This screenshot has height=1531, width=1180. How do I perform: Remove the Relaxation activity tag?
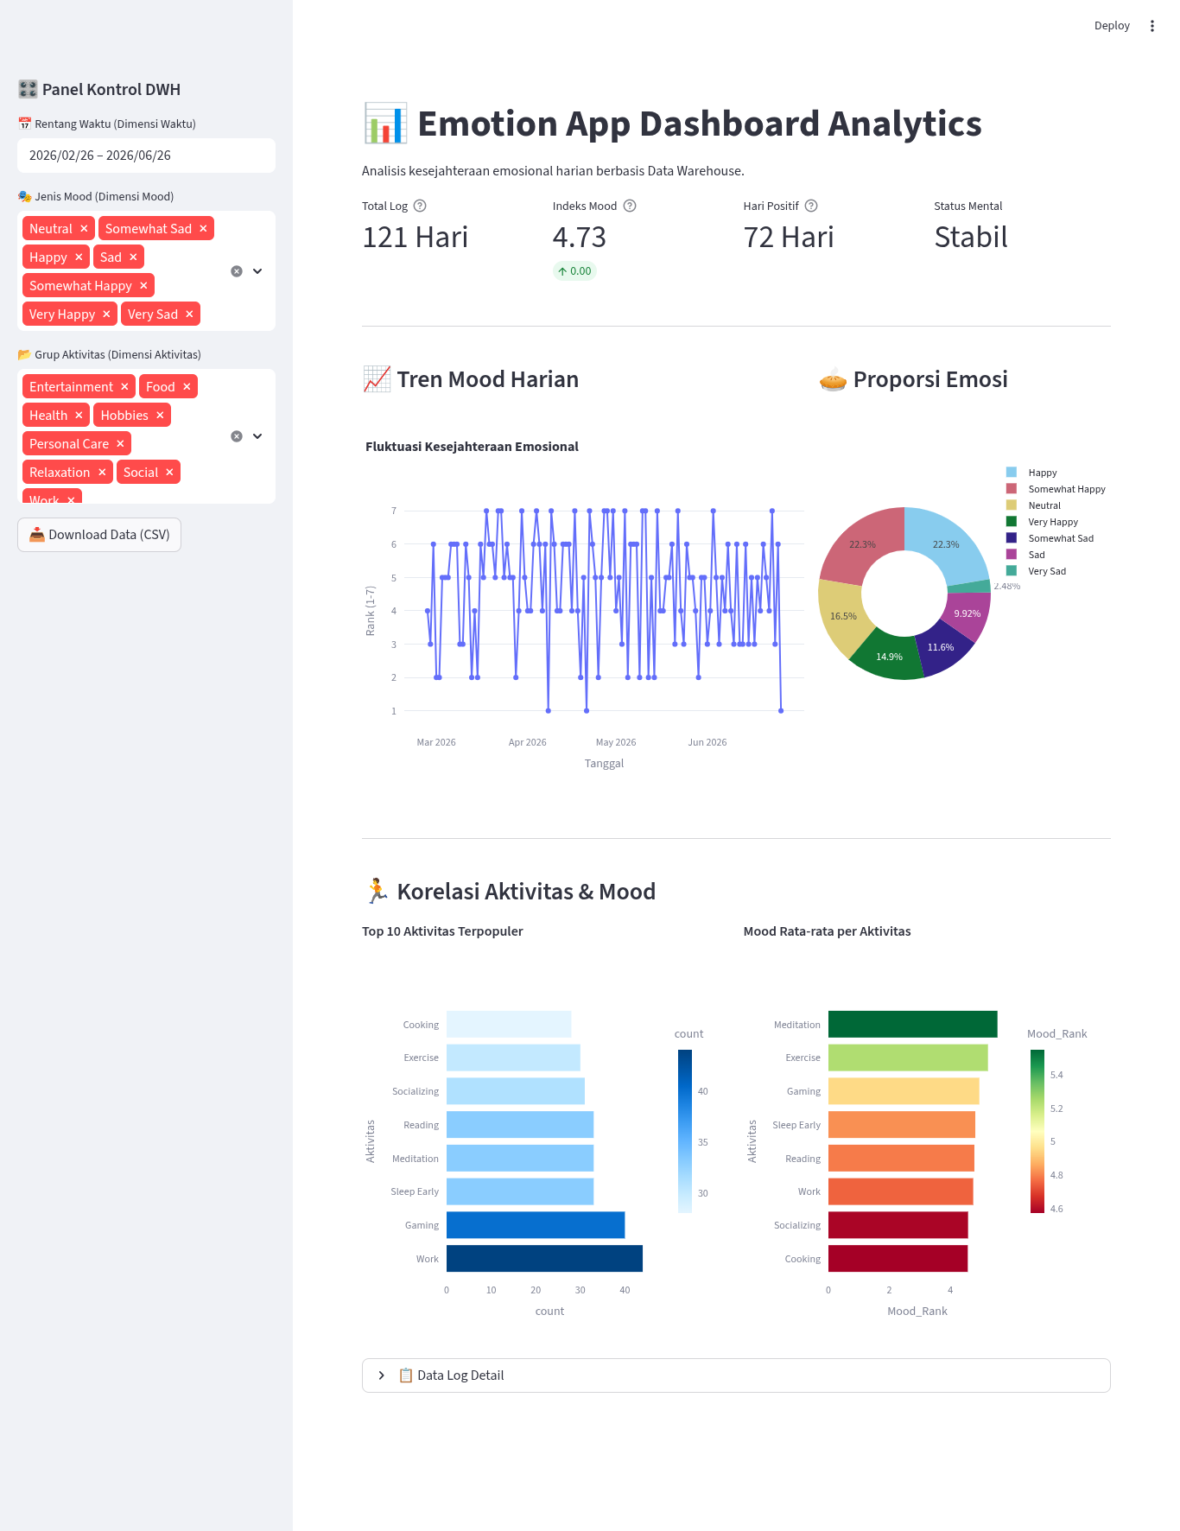pyautogui.click(x=102, y=473)
